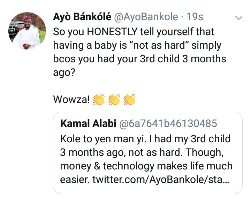Click the third clapping hands emoji
251x199 pixels.
click(x=129, y=99)
